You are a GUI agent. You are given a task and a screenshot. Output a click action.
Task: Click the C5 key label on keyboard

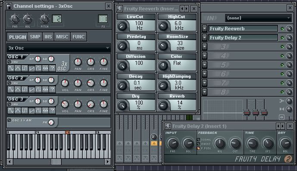[67, 132]
